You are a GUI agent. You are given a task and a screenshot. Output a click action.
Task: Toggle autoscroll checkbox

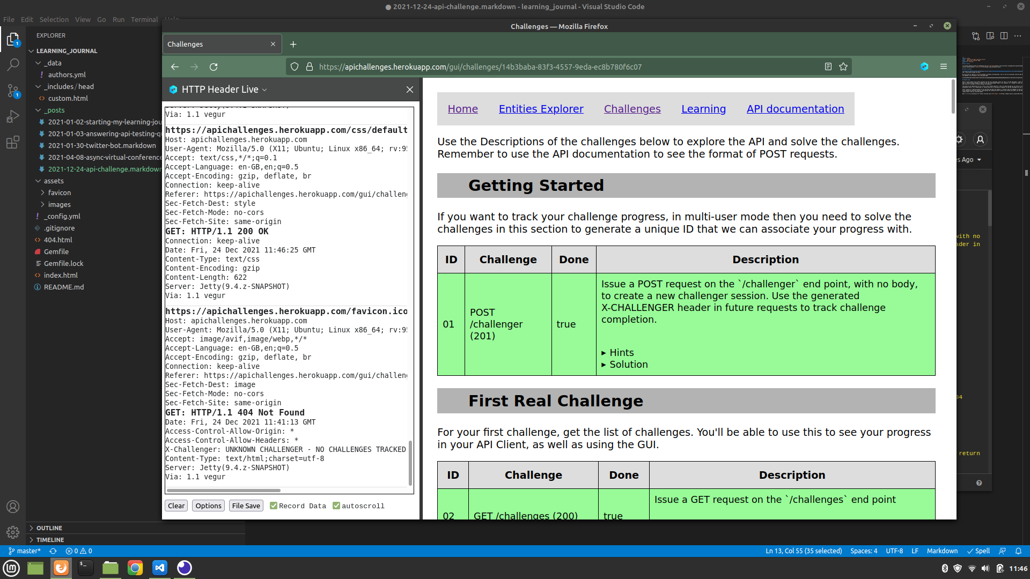tap(336, 506)
